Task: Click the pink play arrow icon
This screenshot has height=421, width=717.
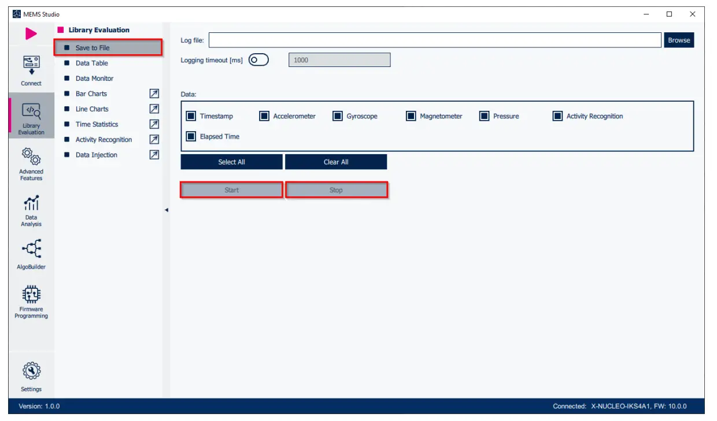Action: point(31,34)
